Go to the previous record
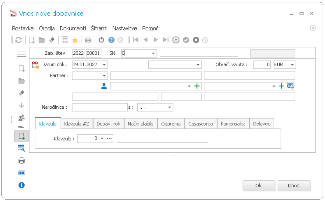This screenshot has height=201, width=325. [x=145, y=40]
